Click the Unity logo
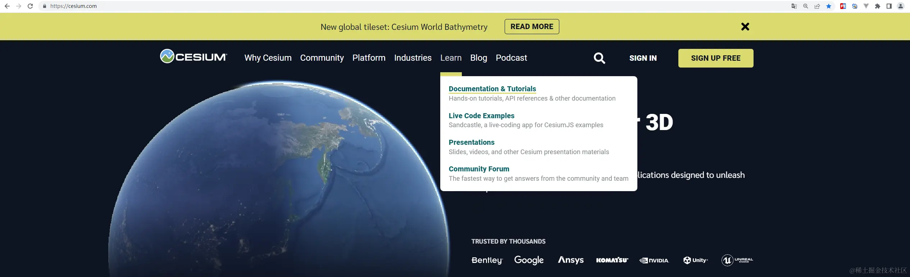Viewport: 910px width, 277px height. click(x=696, y=260)
